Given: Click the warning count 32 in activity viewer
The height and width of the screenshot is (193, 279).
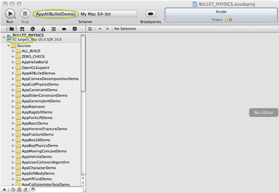Looking at the screenshot, I should click(229, 20).
